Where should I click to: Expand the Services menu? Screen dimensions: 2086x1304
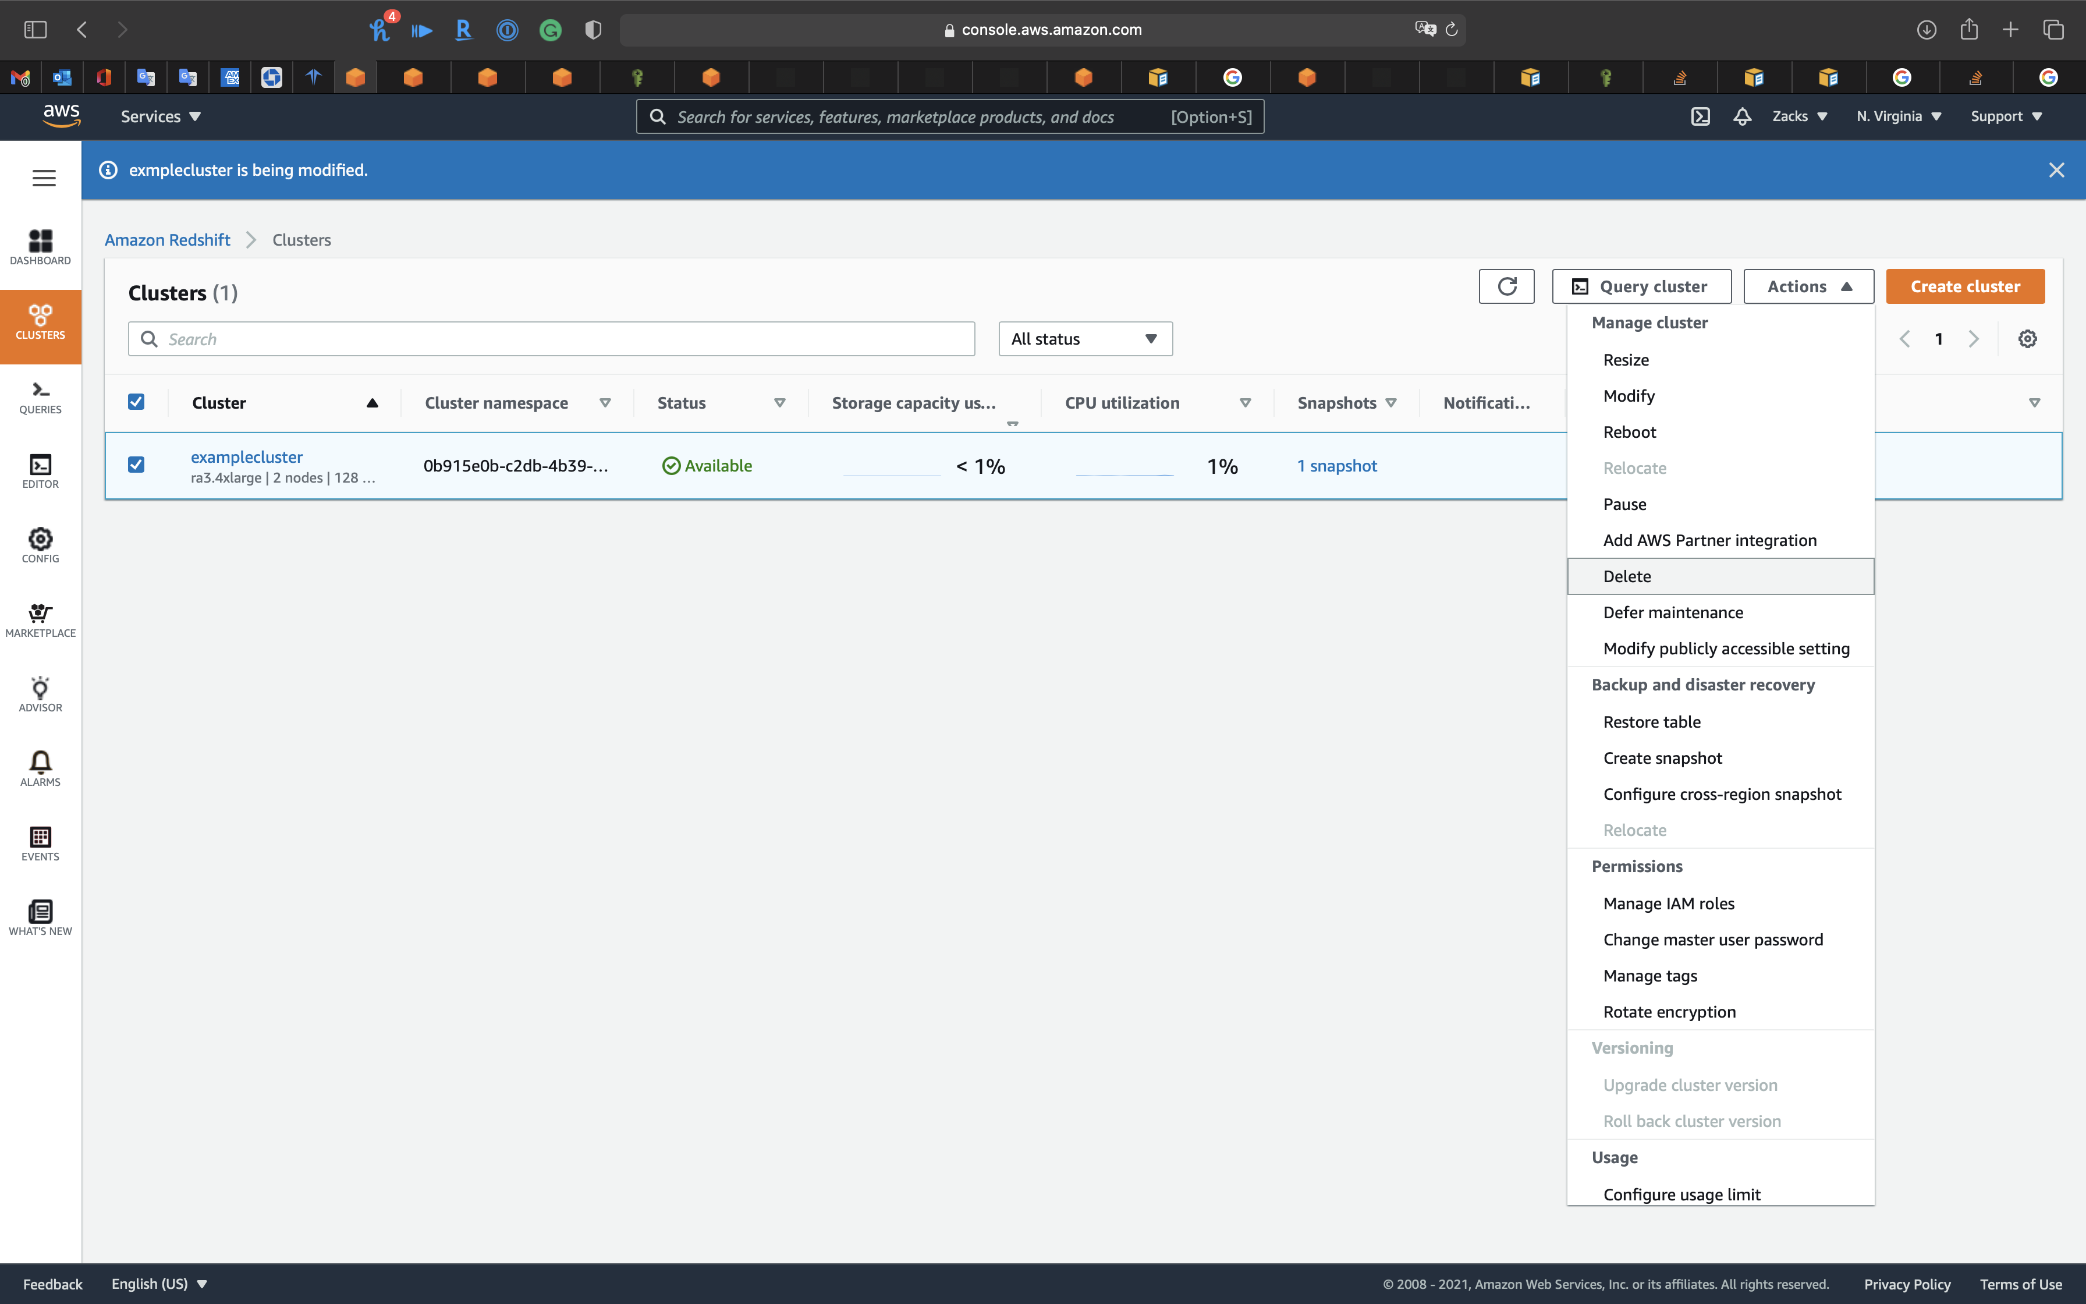[x=160, y=116]
